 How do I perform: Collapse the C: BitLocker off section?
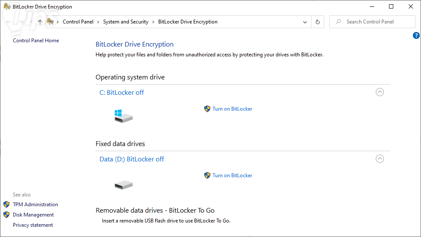(380, 92)
